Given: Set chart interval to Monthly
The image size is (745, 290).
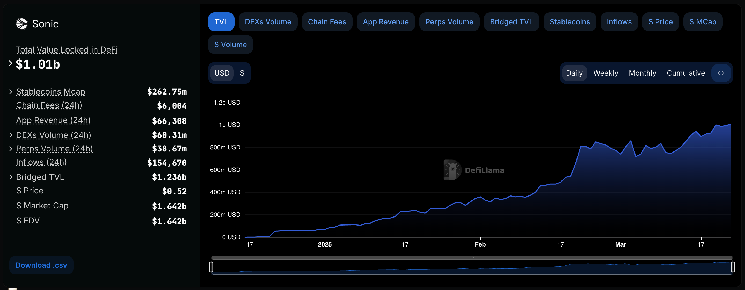Looking at the screenshot, I should [642, 73].
